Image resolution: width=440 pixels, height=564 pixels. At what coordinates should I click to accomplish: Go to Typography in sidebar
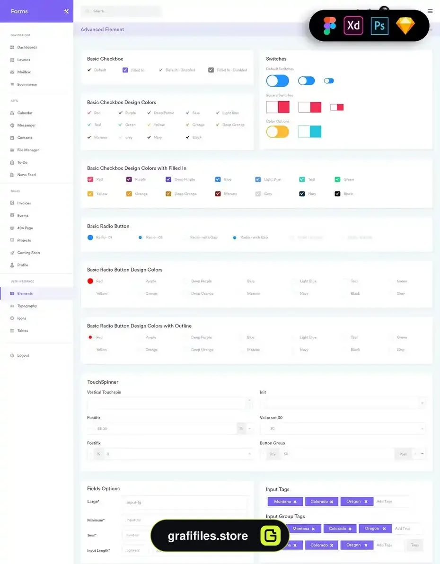(27, 306)
